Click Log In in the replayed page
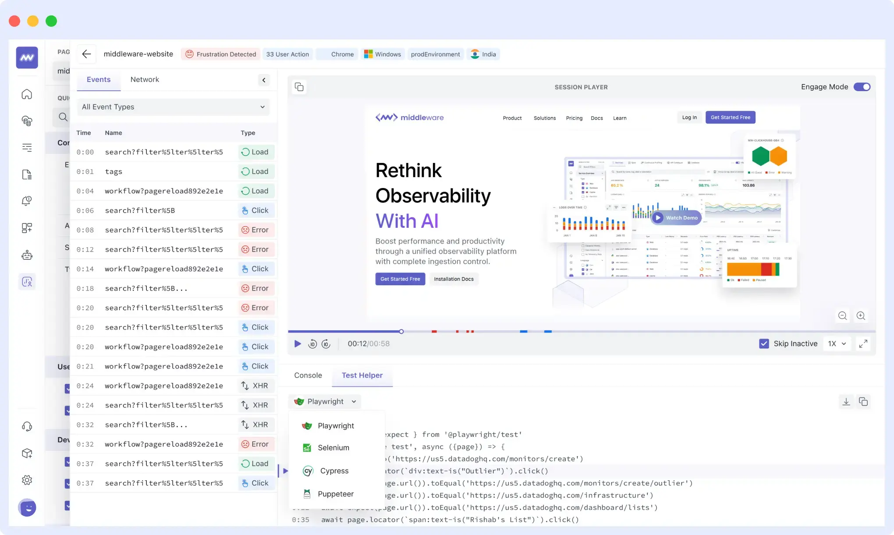This screenshot has height=535, width=894. (x=689, y=117)
